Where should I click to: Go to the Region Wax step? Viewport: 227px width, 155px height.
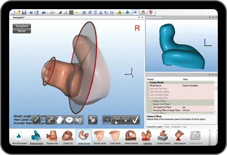click(52, 137)
